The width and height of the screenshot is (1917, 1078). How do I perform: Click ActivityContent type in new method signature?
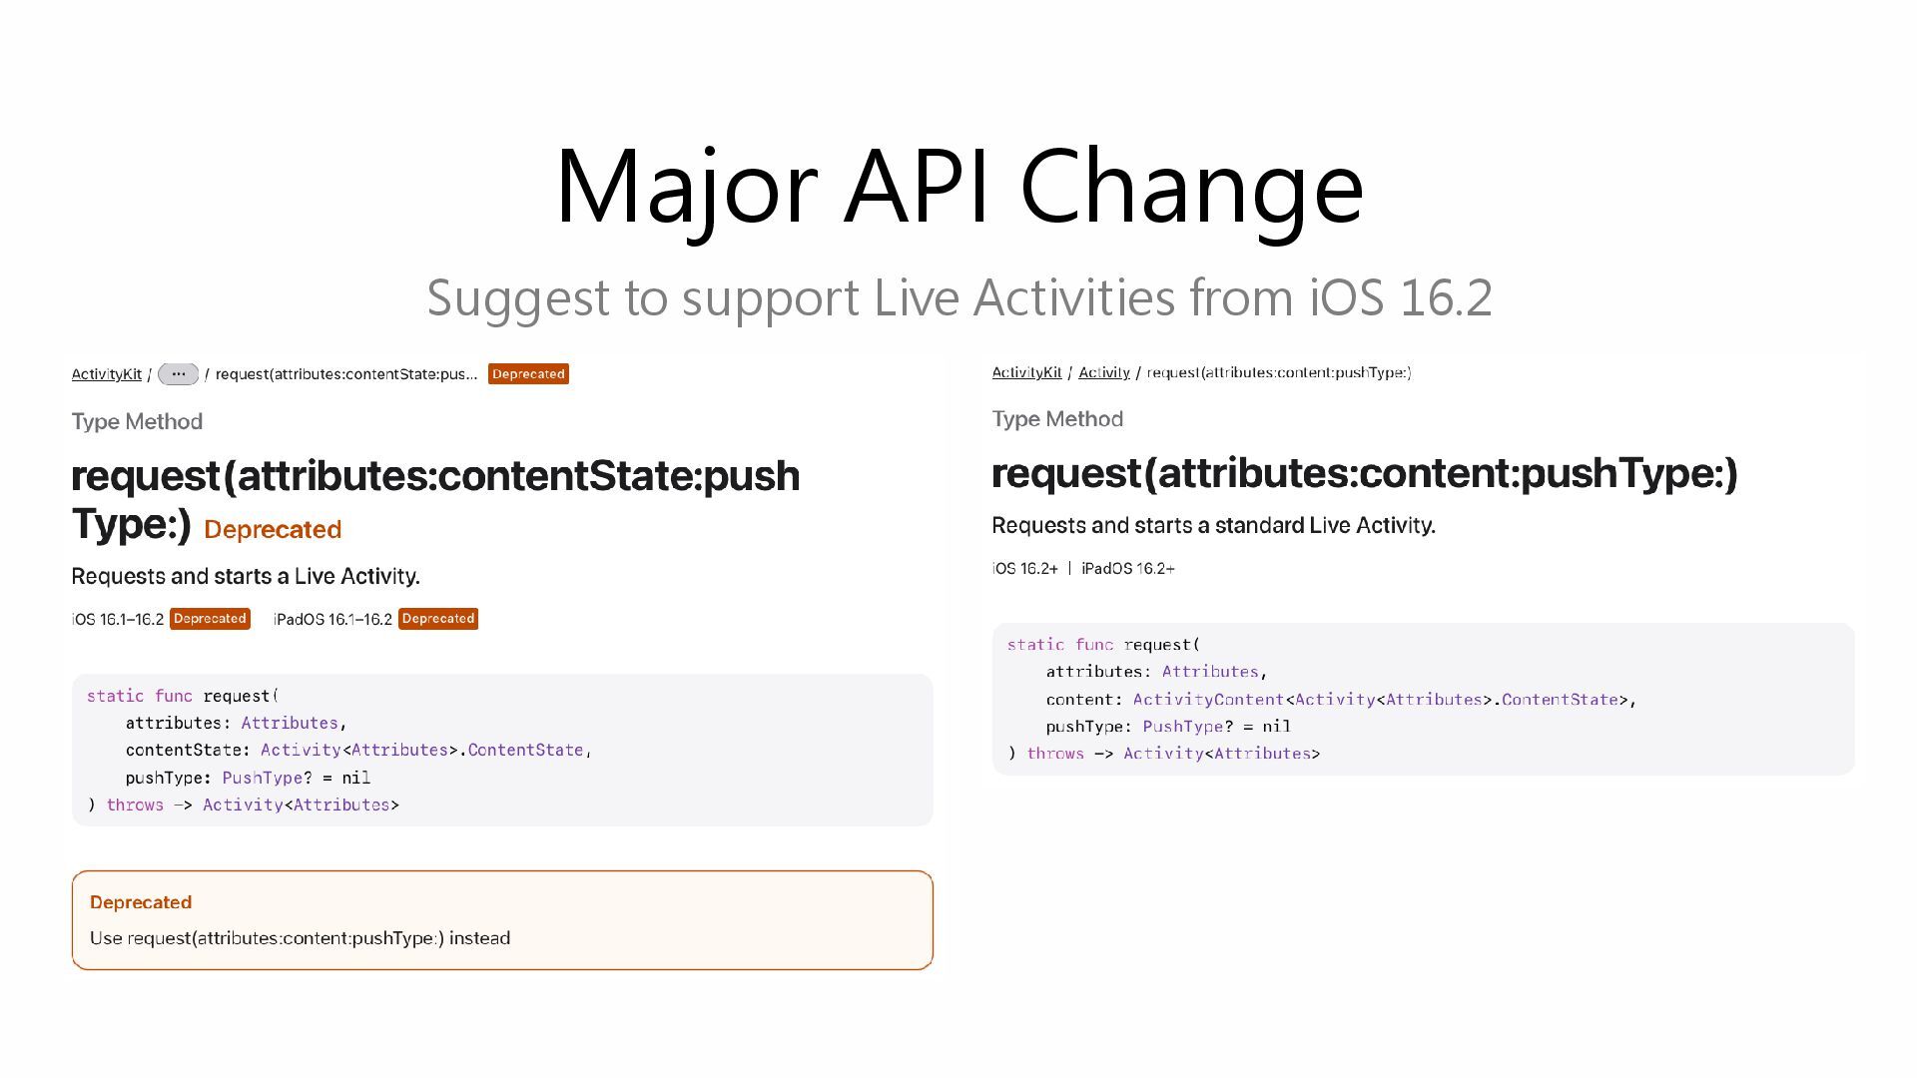[1208, 700]
